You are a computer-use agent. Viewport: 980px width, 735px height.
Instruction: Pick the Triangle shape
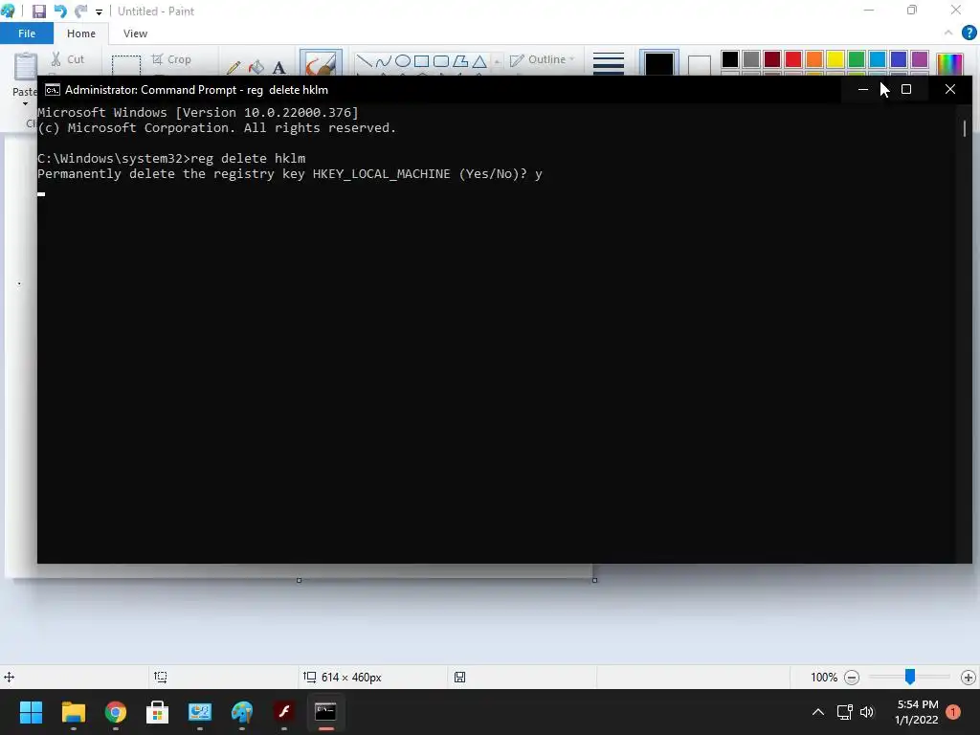tap(479, 61)
